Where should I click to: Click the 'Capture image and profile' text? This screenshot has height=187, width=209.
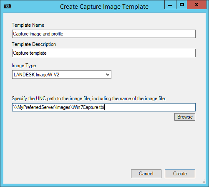(38, 34)
